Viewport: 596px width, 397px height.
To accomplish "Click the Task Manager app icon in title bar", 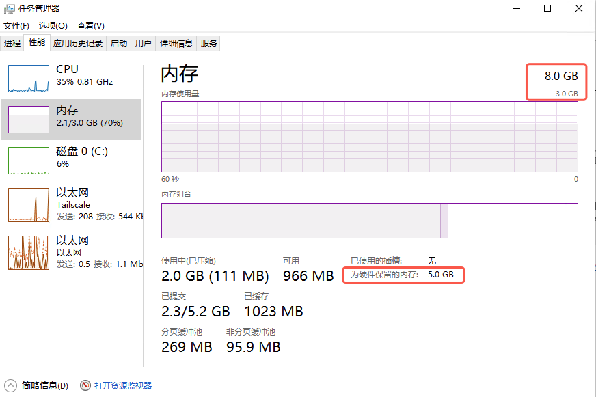I will [x=9, y=8].
